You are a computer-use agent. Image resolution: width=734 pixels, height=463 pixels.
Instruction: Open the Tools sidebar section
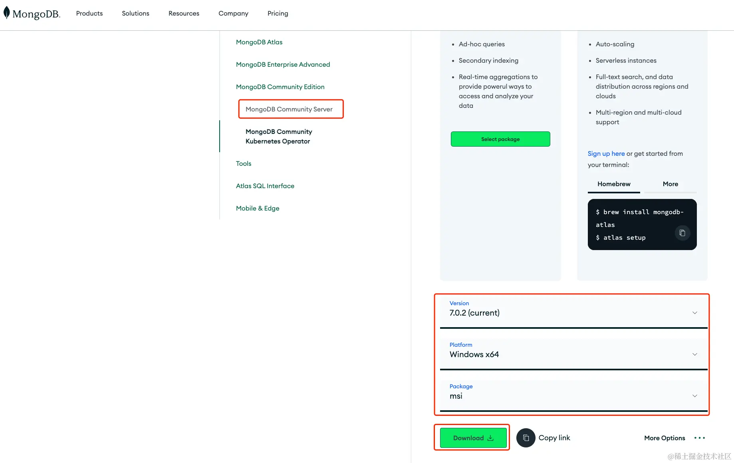click(x=244, y=163)
